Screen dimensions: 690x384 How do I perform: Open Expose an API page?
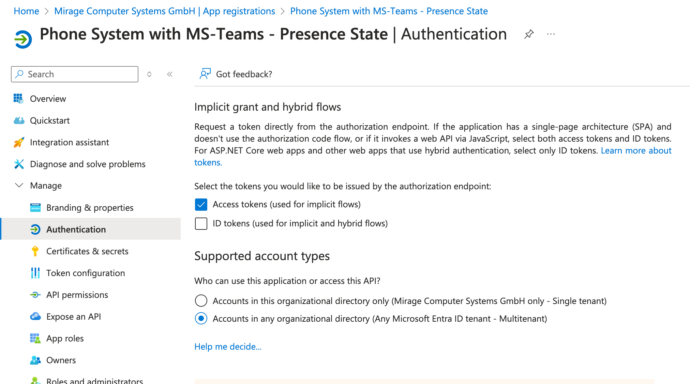[x=74, y=317]
